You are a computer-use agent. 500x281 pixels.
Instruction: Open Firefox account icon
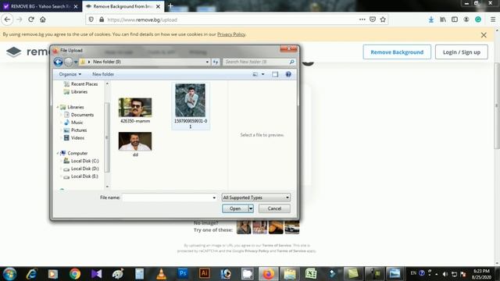[x=466, y=20]
